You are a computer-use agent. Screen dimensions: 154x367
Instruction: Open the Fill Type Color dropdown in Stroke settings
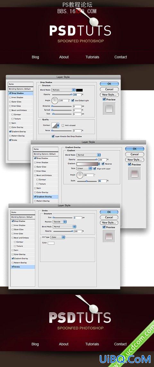[58, 237]
